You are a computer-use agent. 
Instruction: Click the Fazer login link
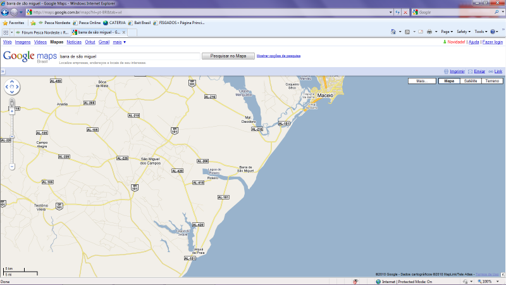[493, 42]
